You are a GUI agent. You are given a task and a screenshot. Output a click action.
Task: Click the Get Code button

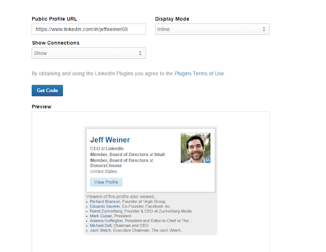tap(47, 91)
